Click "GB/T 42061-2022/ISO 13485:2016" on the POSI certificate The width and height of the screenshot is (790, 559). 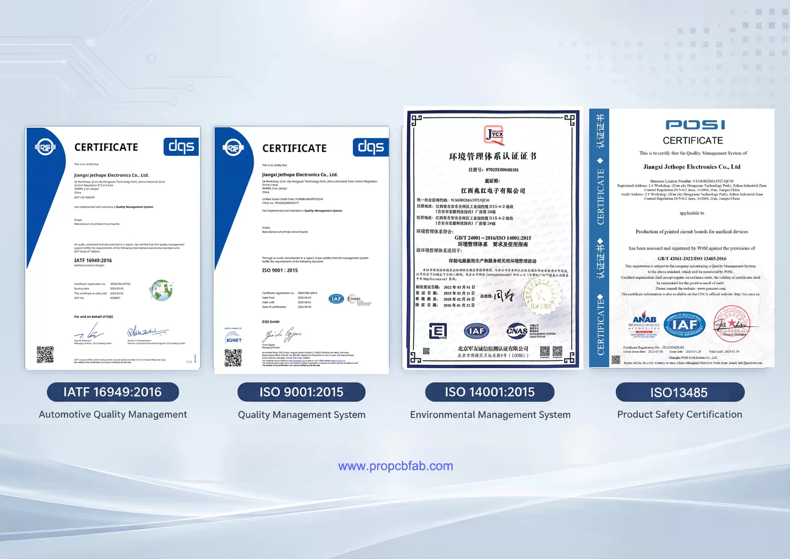point(692,259)
